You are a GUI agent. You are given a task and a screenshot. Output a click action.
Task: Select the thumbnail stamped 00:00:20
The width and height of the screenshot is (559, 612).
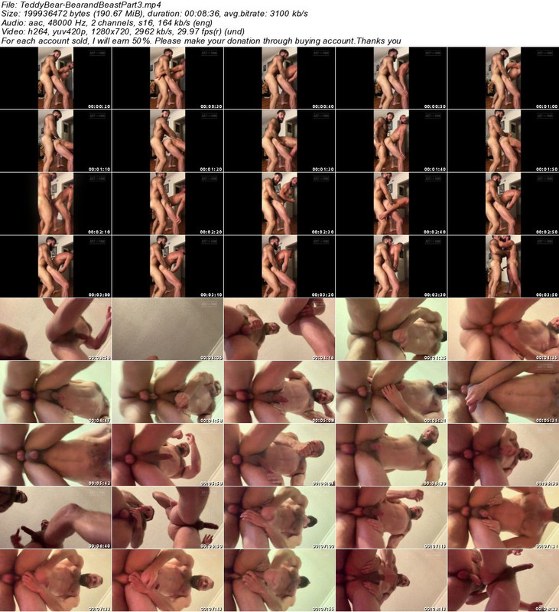(x=56, y=77)
